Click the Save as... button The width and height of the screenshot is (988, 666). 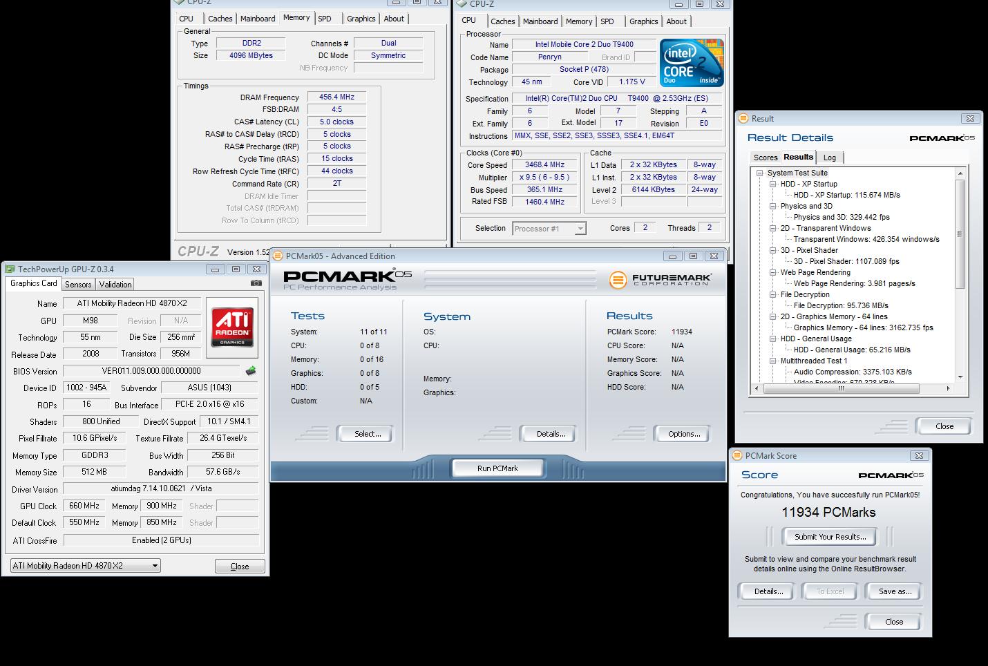click(x=895, y=591)
